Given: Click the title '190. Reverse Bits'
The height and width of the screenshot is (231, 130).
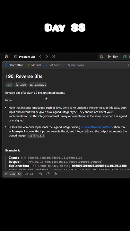Looking at the screenshot, I should [x=24, y=76].
